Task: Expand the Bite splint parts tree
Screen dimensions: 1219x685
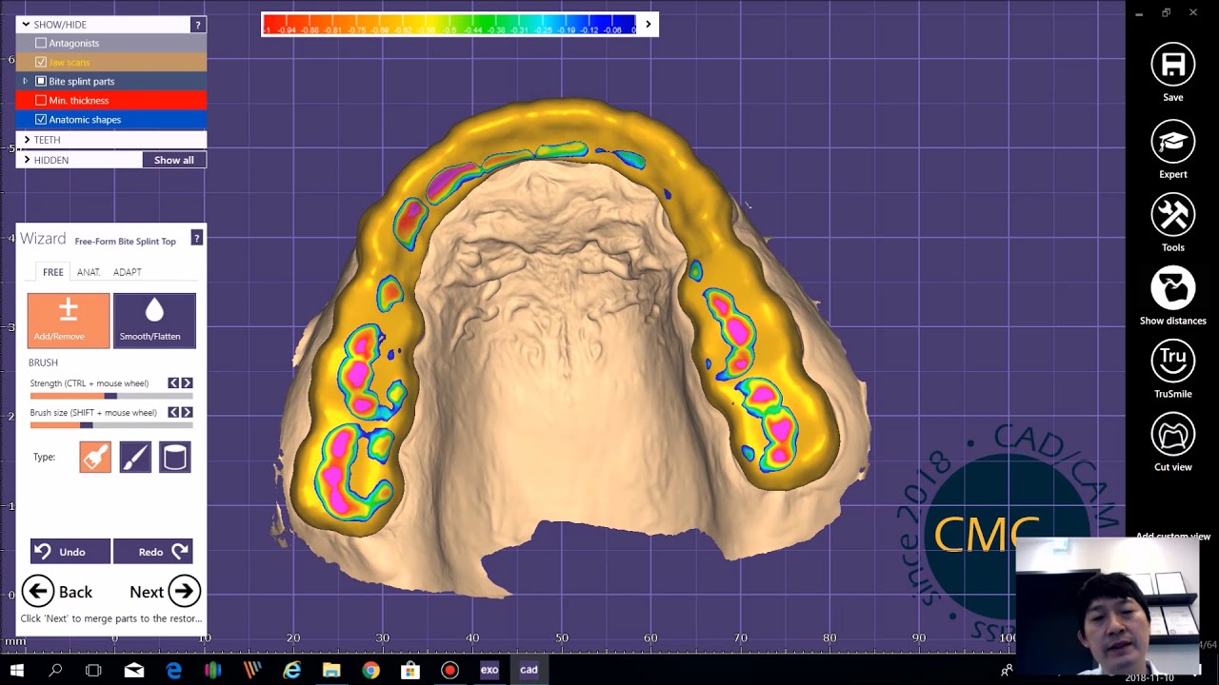Action: [x=26, y=81]
